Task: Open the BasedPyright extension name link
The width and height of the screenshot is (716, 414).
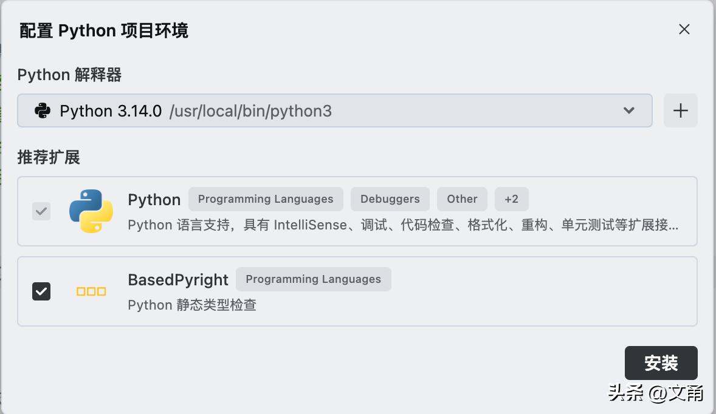Action: tap(177, 280)
